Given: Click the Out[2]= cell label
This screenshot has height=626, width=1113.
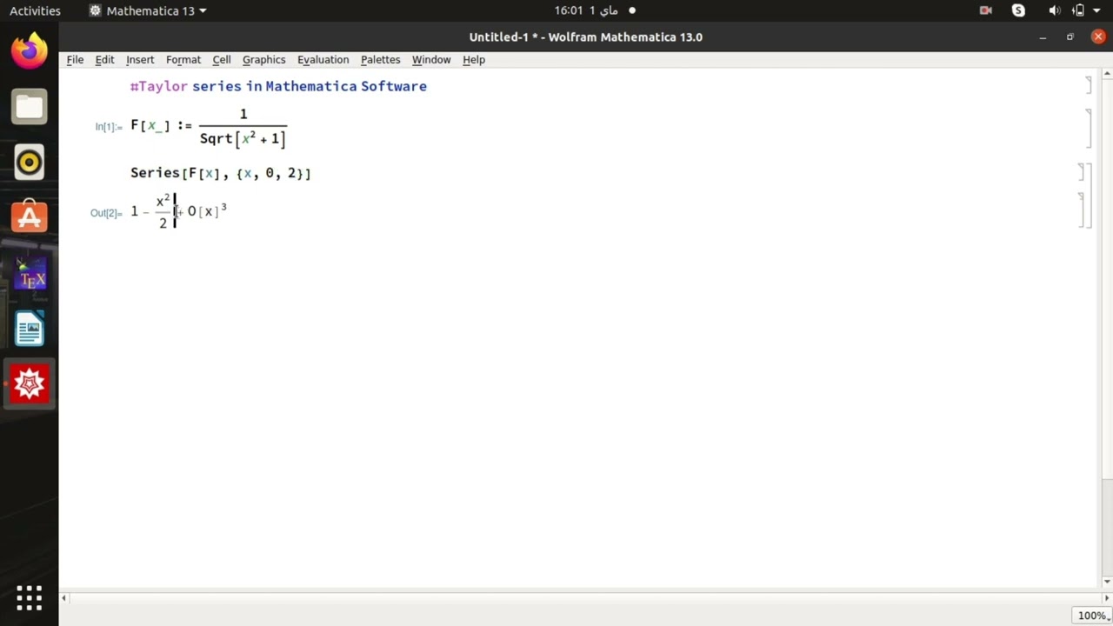Looking at the screenshot, I should (x=106, y=213).
